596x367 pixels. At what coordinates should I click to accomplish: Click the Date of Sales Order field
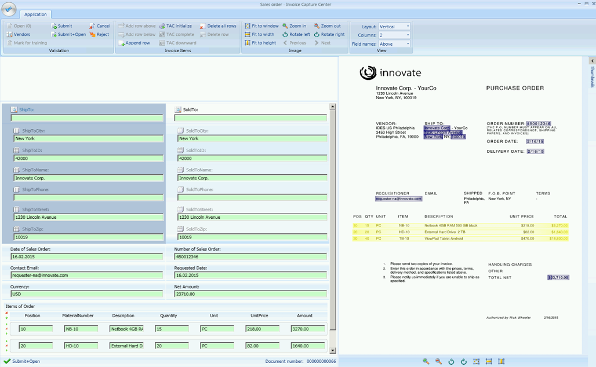(x=87, y=256)
